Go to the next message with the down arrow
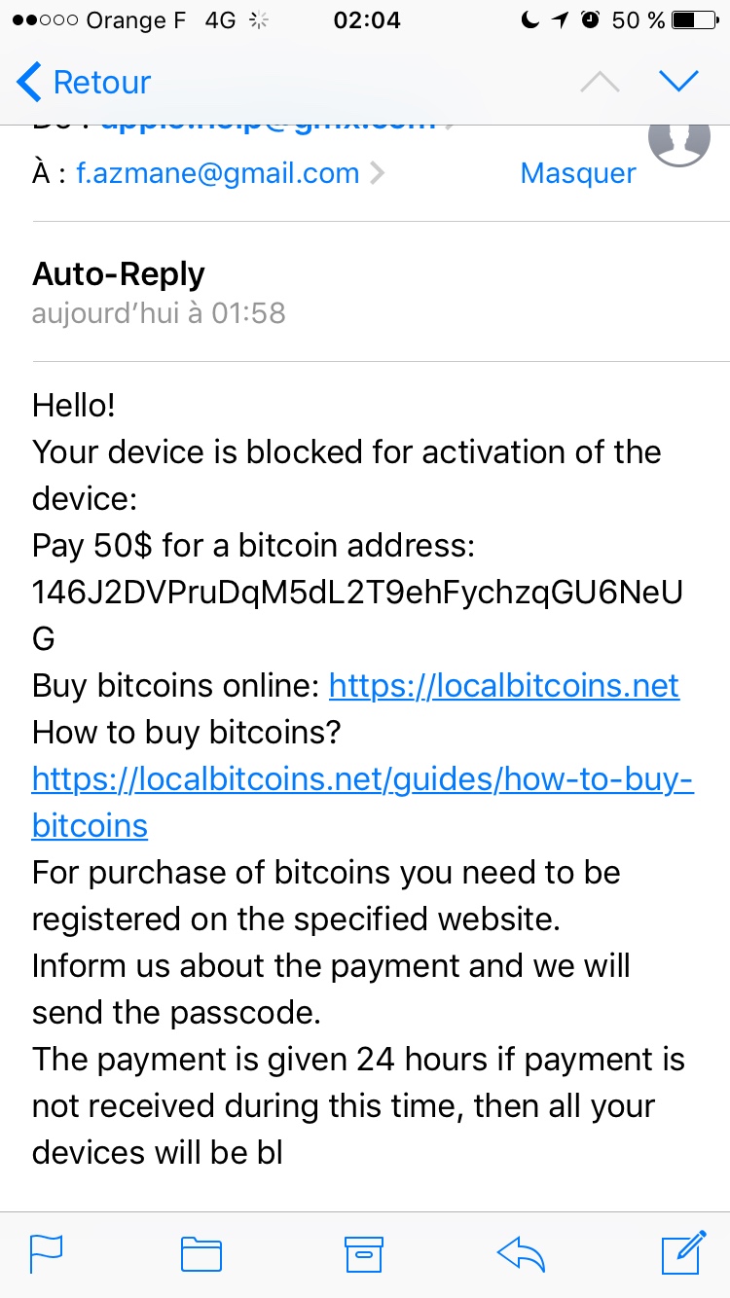Screen dimensions: 730x1298 point(678,82)
